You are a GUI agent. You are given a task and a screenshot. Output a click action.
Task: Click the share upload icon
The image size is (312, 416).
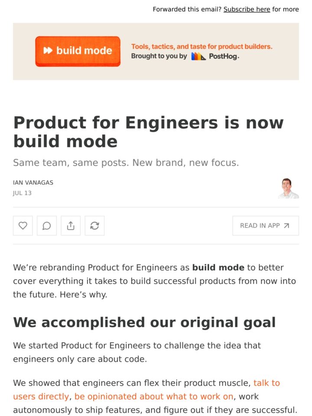pyautogui.click(x=71, y=226)
